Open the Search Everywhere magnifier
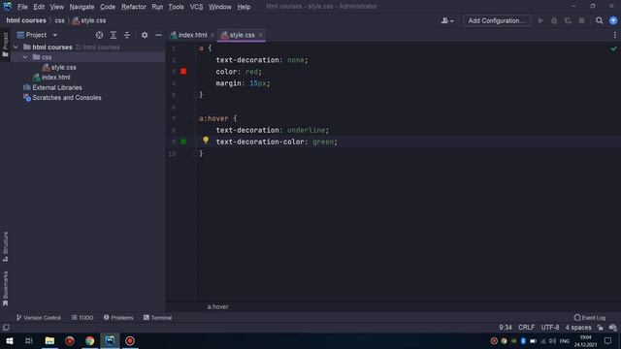This screenshot has width=621, height=349. pyautogui.click(x=600, y=20)
